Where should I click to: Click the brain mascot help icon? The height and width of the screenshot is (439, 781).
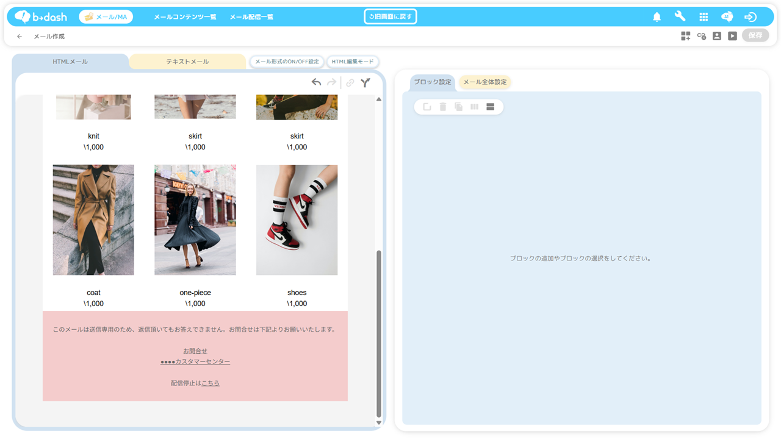727,17
